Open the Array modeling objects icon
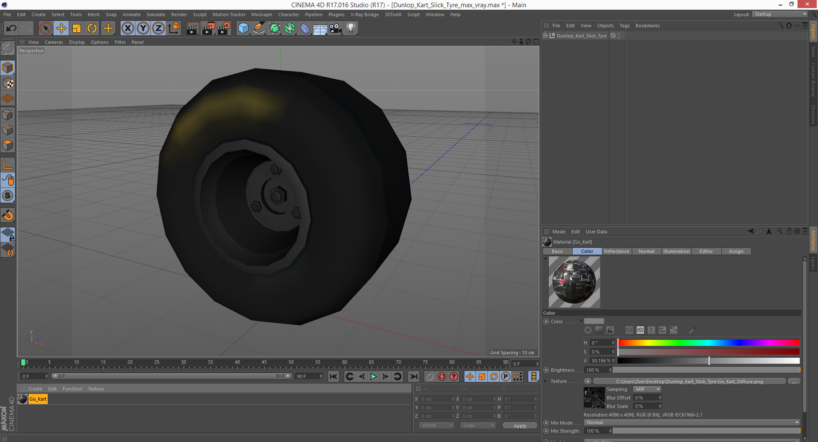Image resolution: width=818 pixels, height=442 pixels. [290, 29]
